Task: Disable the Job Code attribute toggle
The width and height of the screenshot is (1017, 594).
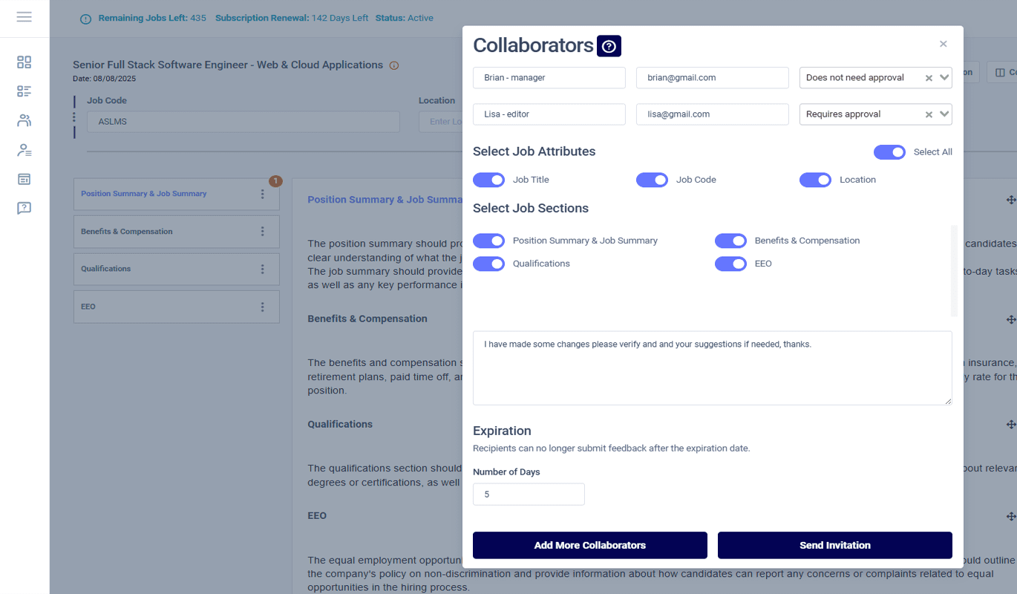Action: tap(652, 180)
